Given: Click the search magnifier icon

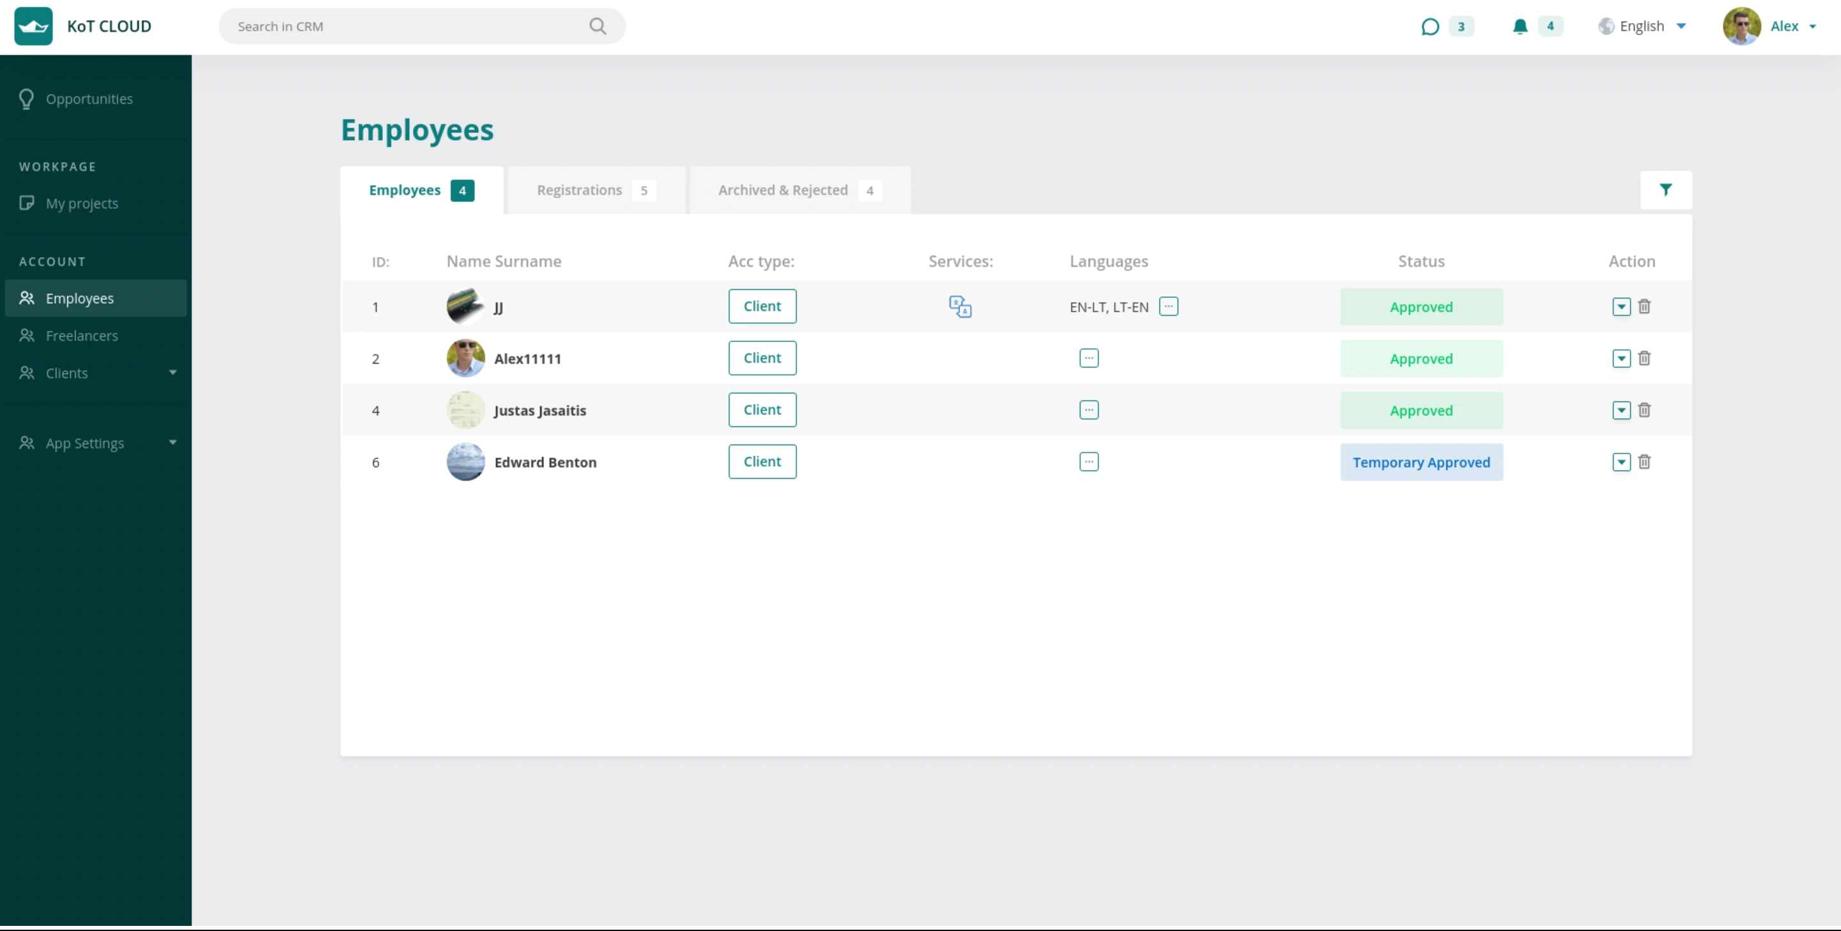Looking at the screenshot, I should (598, 26).
